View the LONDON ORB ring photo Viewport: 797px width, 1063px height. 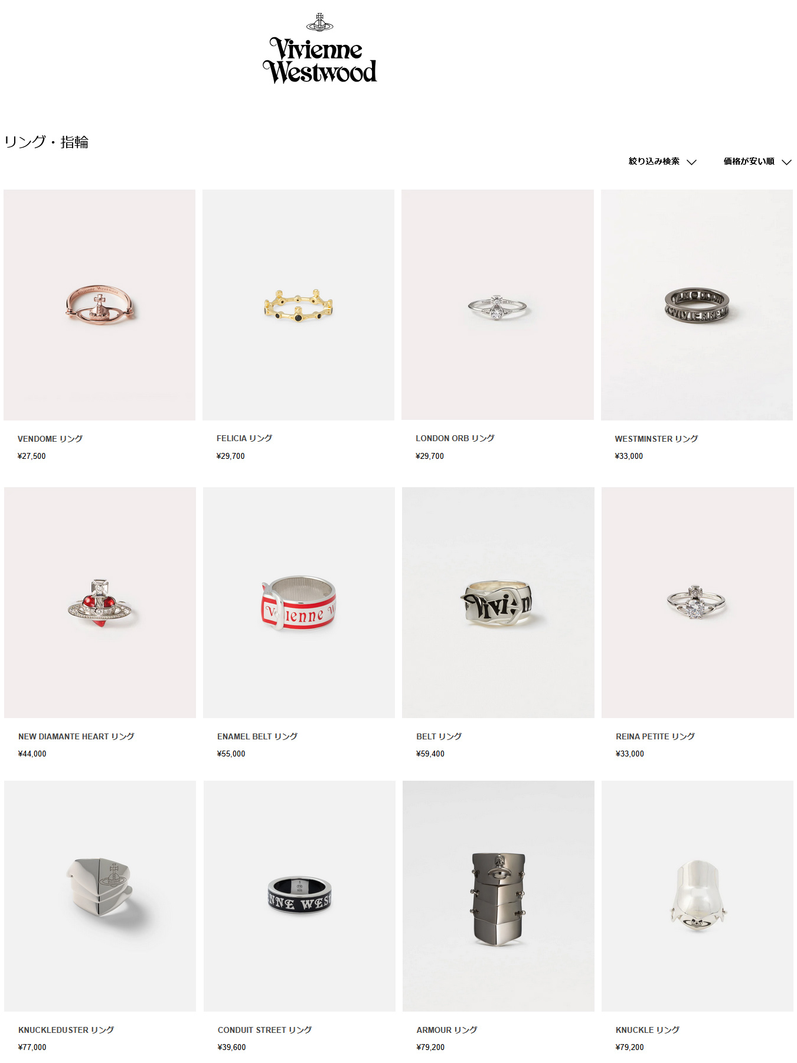498,305
